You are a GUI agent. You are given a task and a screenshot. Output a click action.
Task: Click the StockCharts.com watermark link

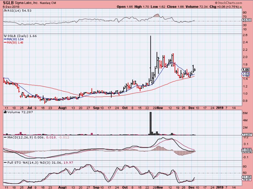coord(228,3)
